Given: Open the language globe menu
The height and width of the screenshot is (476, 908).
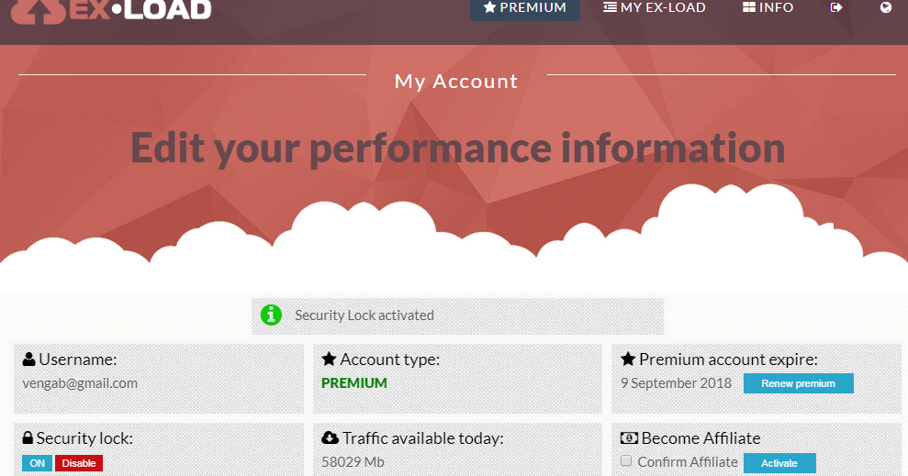Looking at the screenshot, I should 885,7.
